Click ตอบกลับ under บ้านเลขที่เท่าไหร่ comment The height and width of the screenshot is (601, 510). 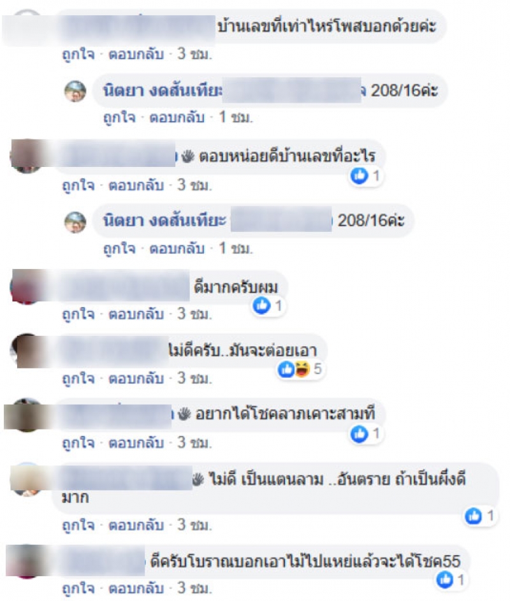coord(136,54)
